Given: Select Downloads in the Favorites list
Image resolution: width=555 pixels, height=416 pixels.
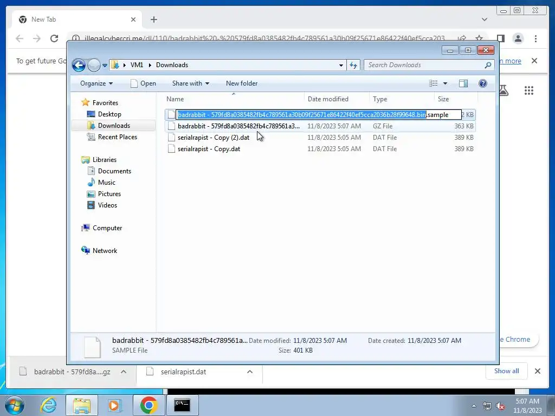Looking at the screenshot, I should coord(114,126).
